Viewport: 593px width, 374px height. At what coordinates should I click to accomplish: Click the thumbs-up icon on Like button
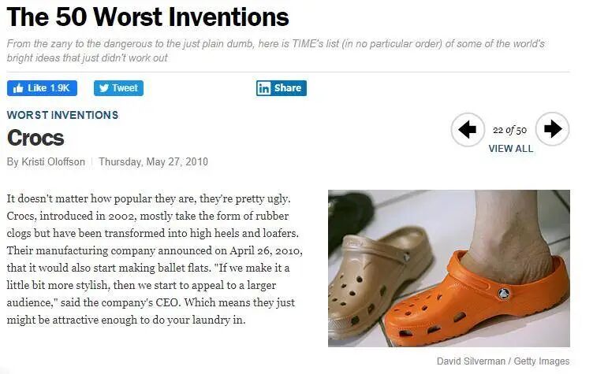(x=18, y=88)
